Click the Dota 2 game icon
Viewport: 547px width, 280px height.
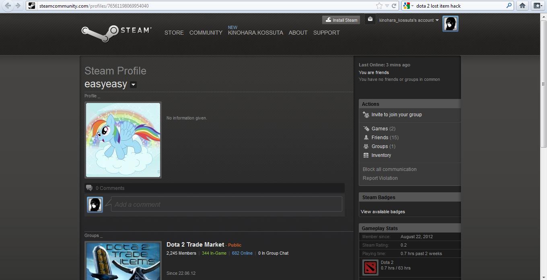pyautogui.click(x=370, y=268)
